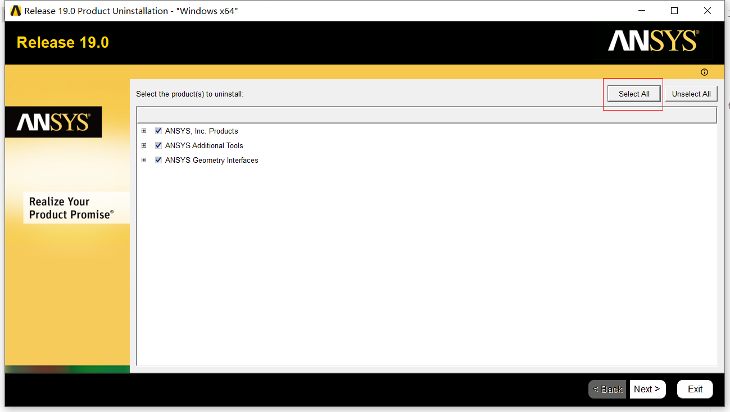Go Back to previous step
Image resolution: width=730 pixels, height=412 pixels.
click(607, 389)
